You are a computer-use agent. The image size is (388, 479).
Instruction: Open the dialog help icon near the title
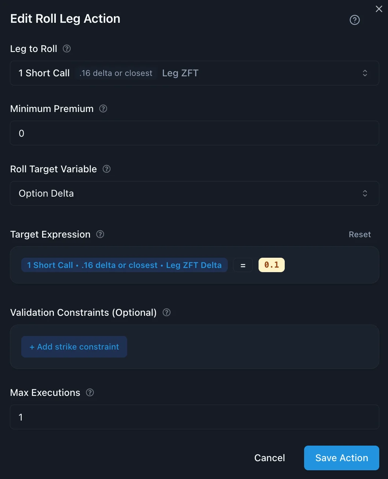(x=355, y=20)
